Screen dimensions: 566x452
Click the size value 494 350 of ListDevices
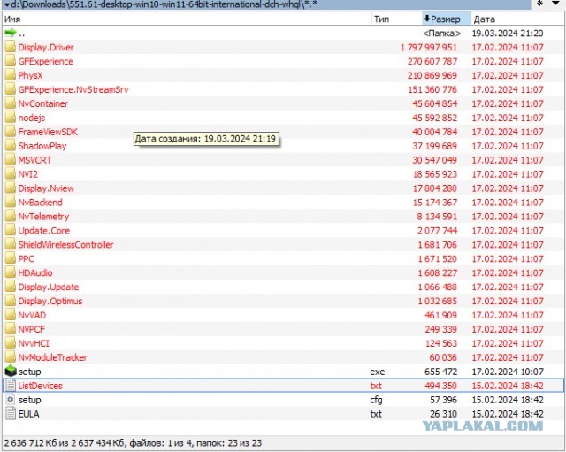point(440,386)
